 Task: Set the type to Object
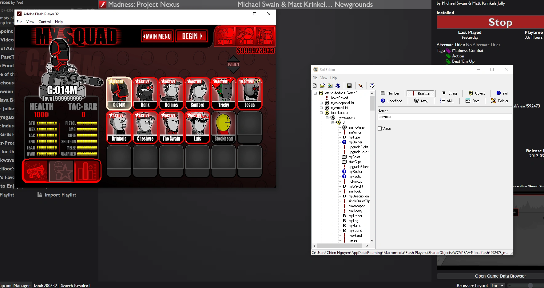pyautogui.click(x=477, y=93)
